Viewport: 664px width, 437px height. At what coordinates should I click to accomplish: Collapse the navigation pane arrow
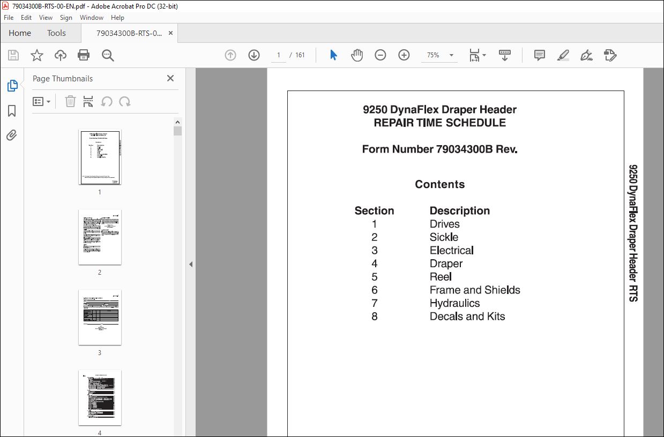(x=190, y=264)
